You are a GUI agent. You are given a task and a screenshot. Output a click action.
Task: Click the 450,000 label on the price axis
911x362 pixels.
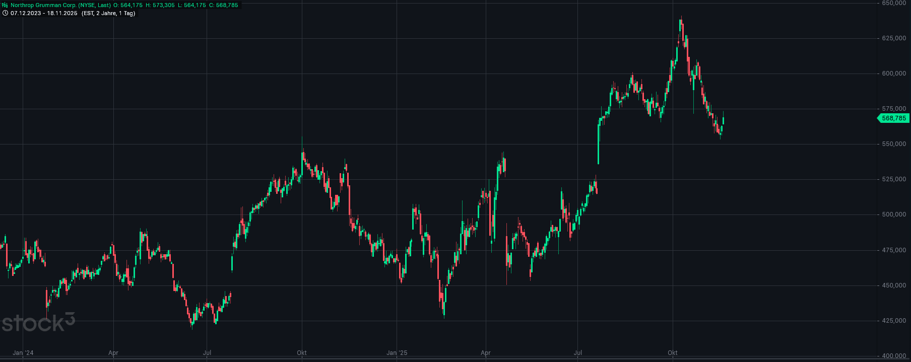[893, 285]
